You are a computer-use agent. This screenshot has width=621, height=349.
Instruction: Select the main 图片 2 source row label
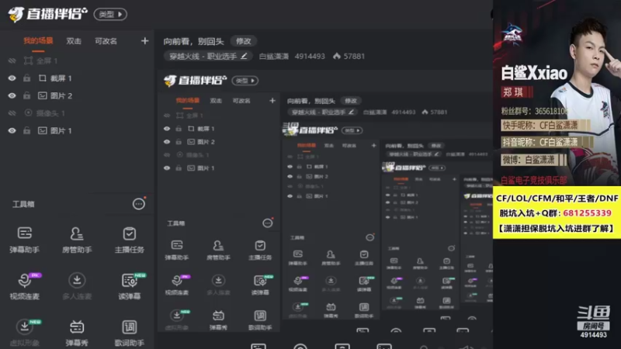click(x=61, y=95)
